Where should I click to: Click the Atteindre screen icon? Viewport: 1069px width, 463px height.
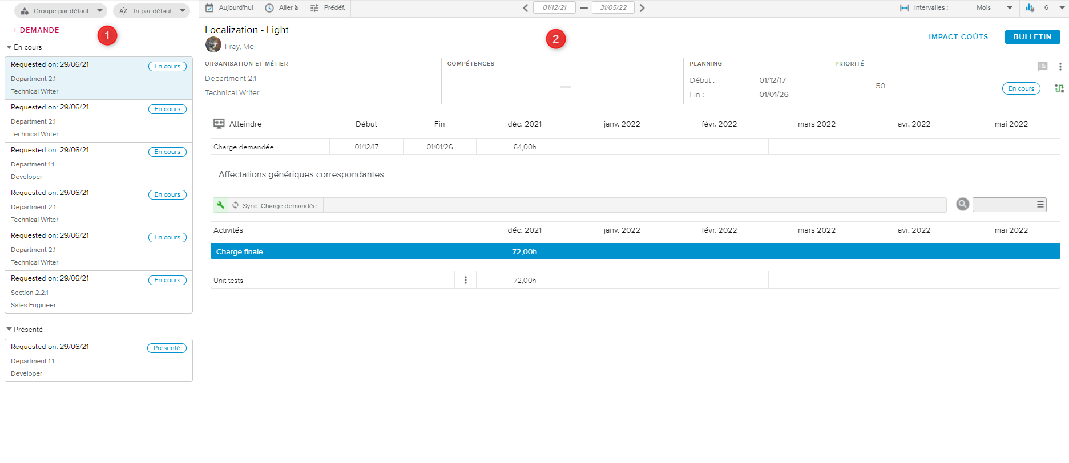pyautogui.click(x=219, y=124)
